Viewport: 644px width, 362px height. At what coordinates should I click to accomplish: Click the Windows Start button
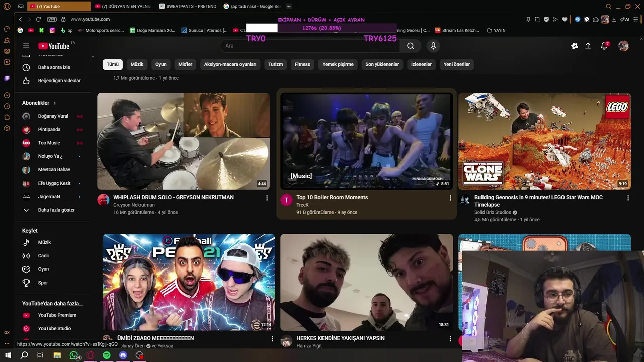[x=8, y=355]
